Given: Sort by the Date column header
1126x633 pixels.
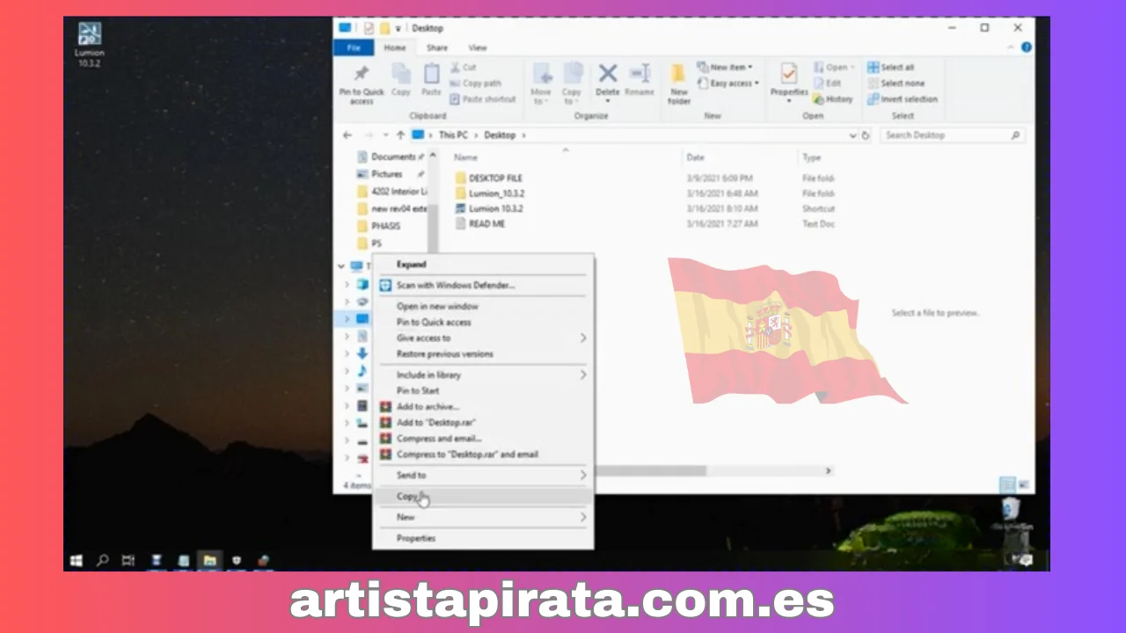Looking at the screenshot, I should pos(696,157).
